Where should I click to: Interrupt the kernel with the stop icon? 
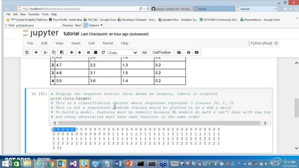[96, 52]
